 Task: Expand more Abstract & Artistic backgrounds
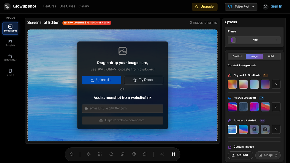[276, 129]
